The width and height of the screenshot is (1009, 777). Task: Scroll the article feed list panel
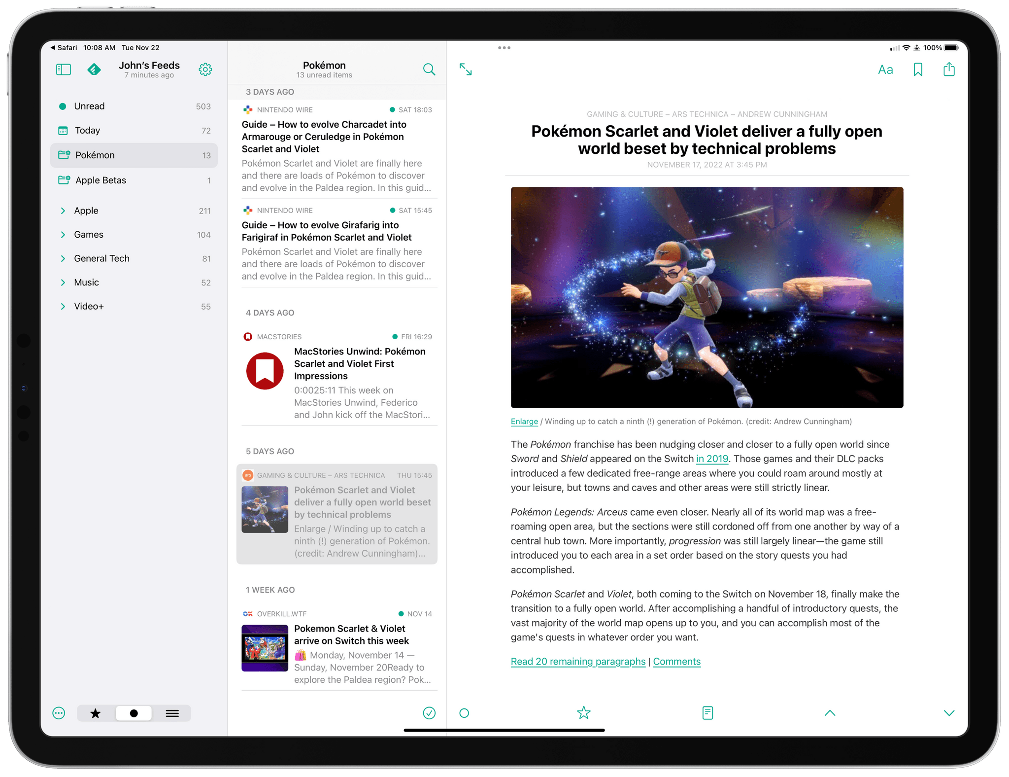point(338,408)
